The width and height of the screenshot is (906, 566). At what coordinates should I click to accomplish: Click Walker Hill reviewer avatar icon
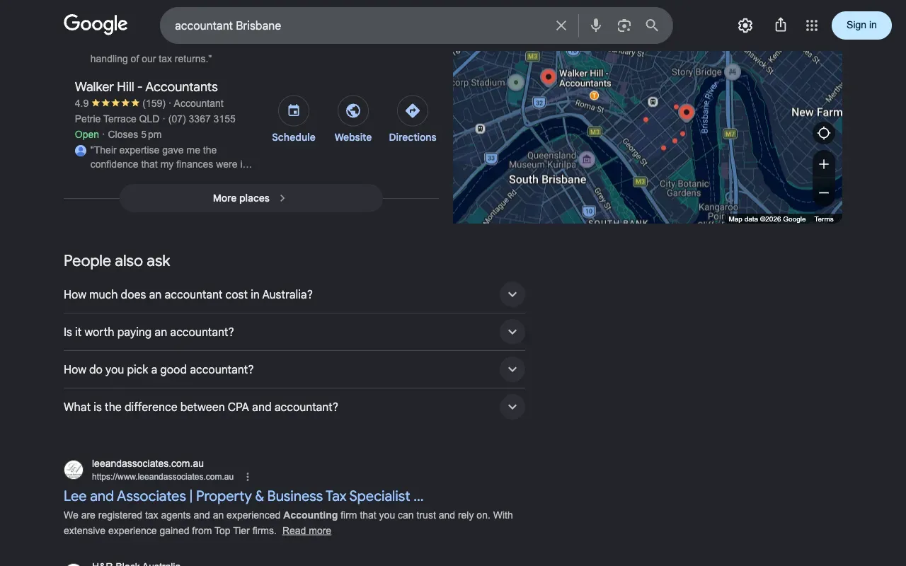click(x=81, y=151)
